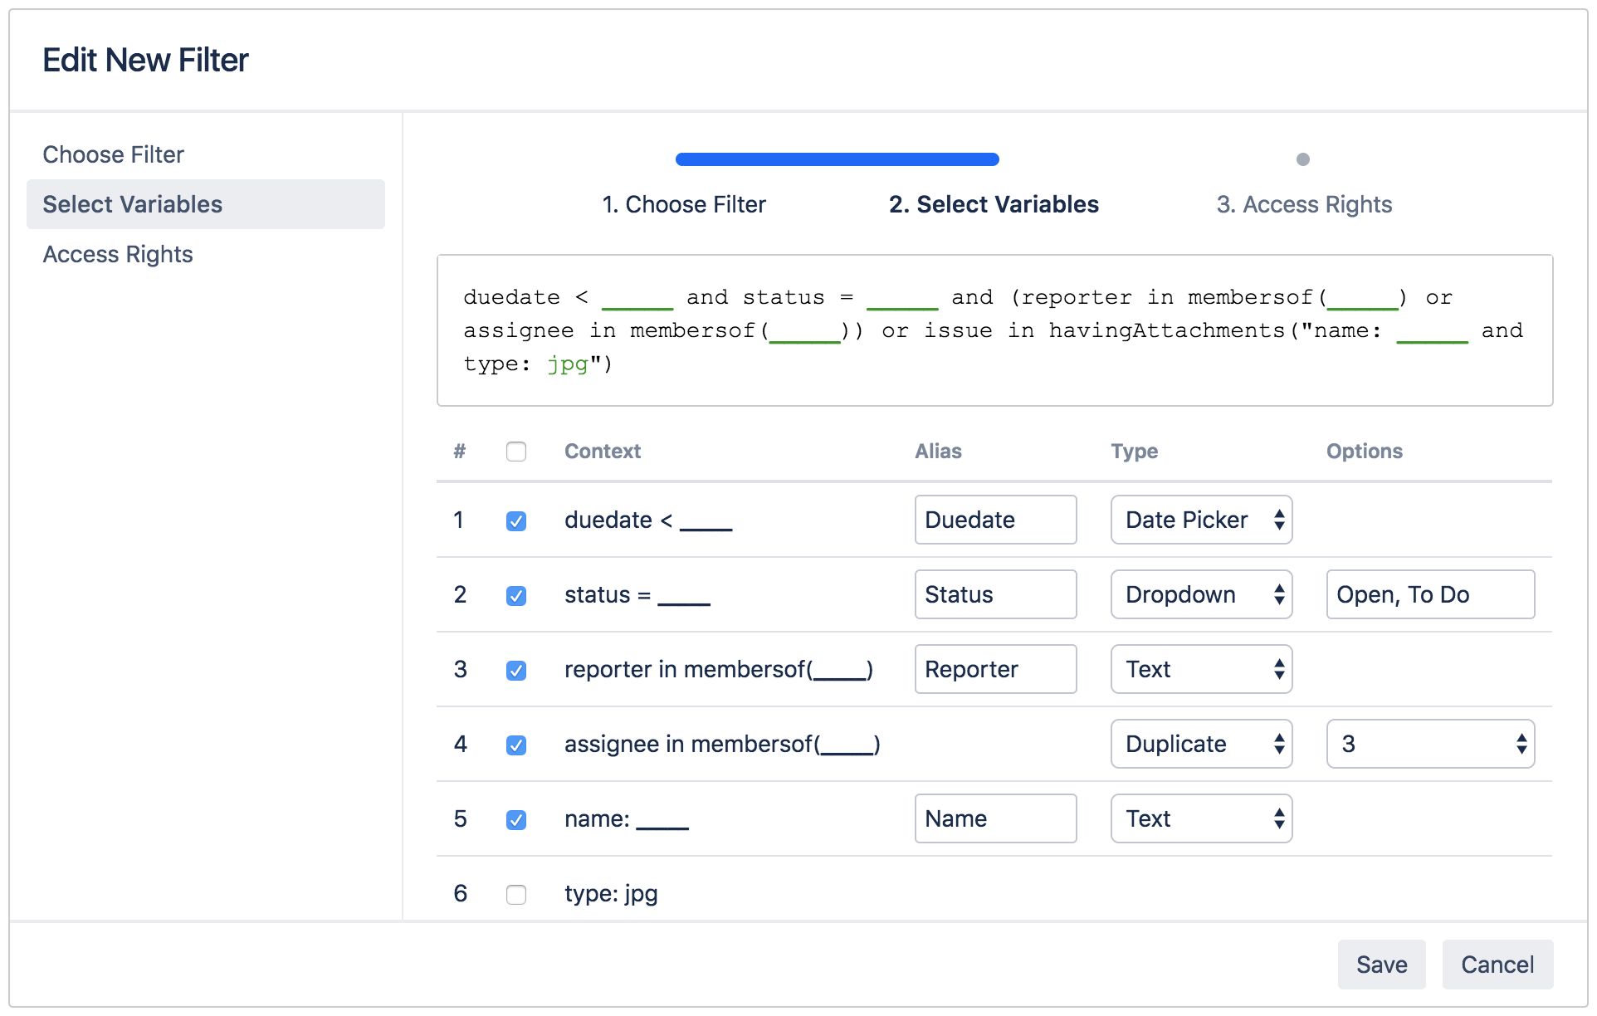The height and width of the screenshot is (1016, 1597).
Task: Open the Access Rights step
Action: click(118, 254)
